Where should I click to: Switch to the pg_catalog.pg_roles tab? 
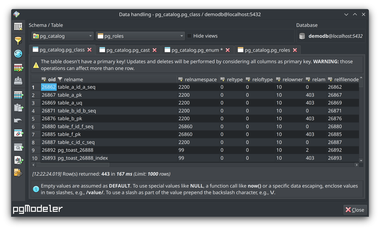click(267, 50)
